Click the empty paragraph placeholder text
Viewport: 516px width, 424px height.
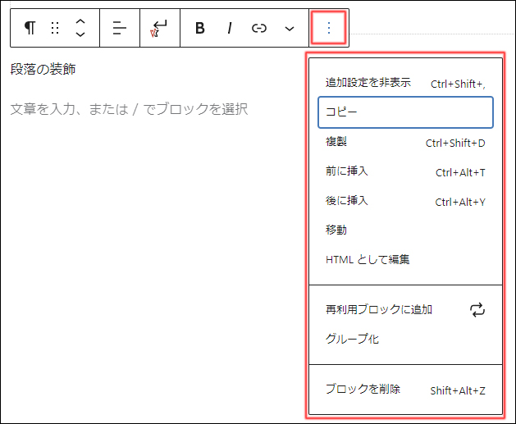129,109
